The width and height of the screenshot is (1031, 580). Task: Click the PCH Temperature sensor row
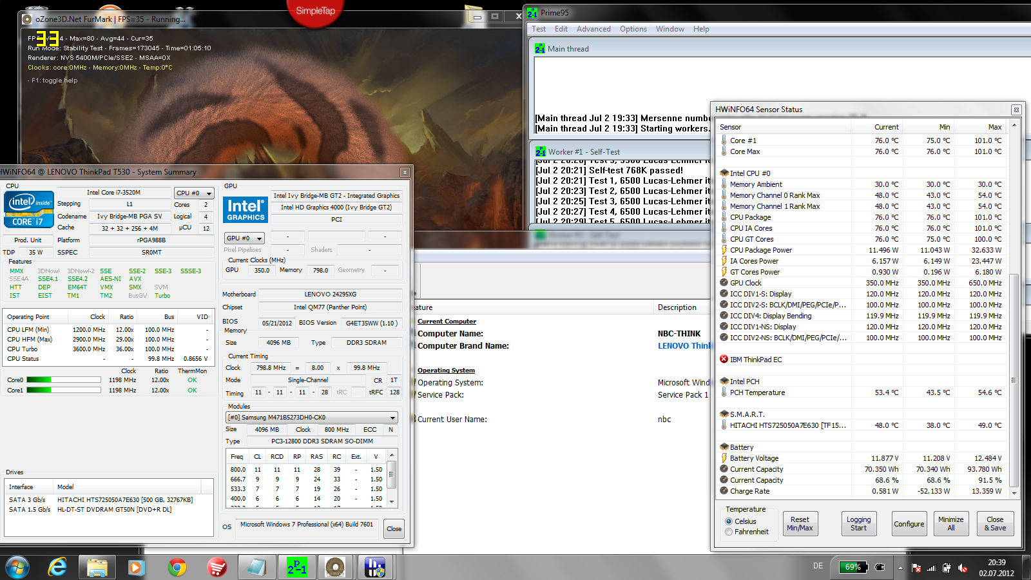(x=862, y=392)
